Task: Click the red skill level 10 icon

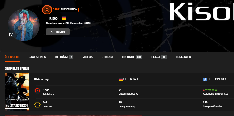Action: pyautogui.click(x=37, y=91)
